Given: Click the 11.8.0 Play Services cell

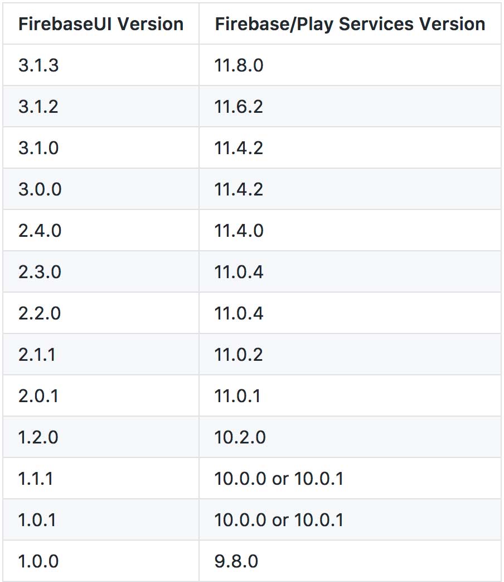Looking at the screenshot, I should coord(239,65).
